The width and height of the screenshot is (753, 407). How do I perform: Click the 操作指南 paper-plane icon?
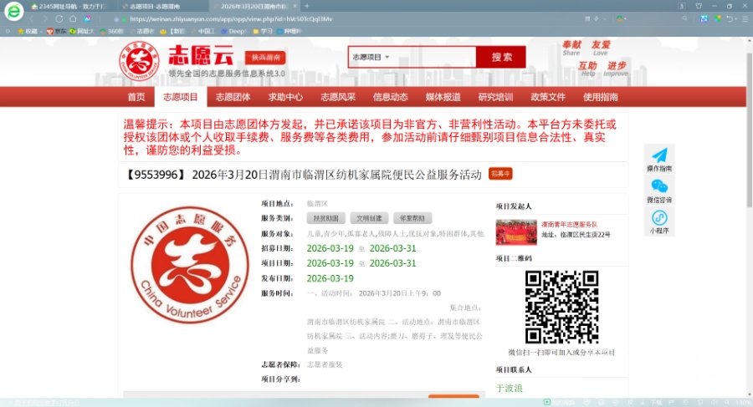659,155
